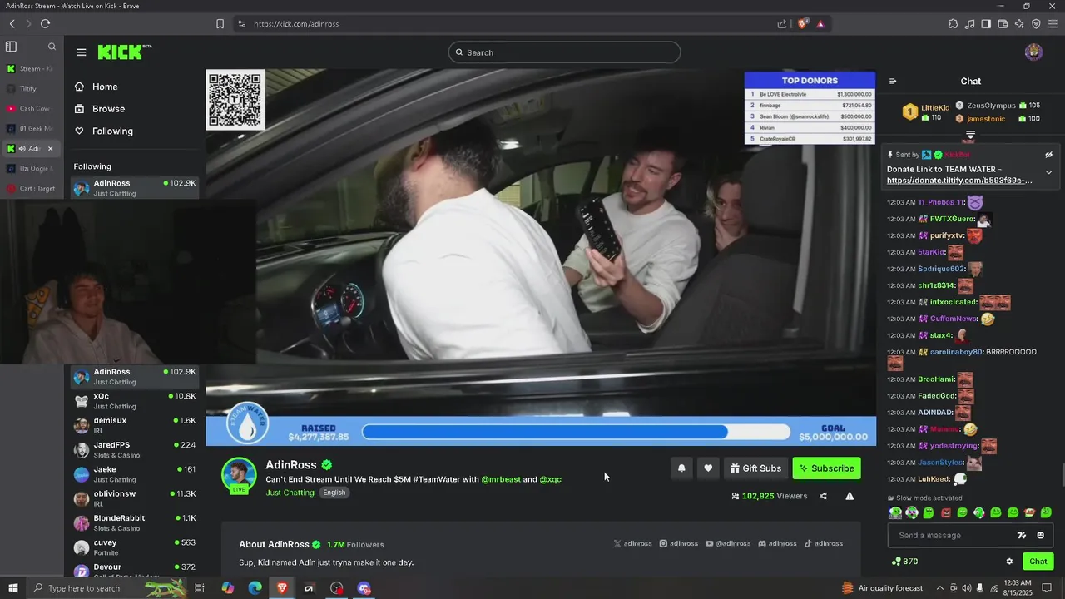This screenshot has height=599, width=1065.
Task: Bookmark this page icon
Action: pyautogui.click(x=220, y=24)
